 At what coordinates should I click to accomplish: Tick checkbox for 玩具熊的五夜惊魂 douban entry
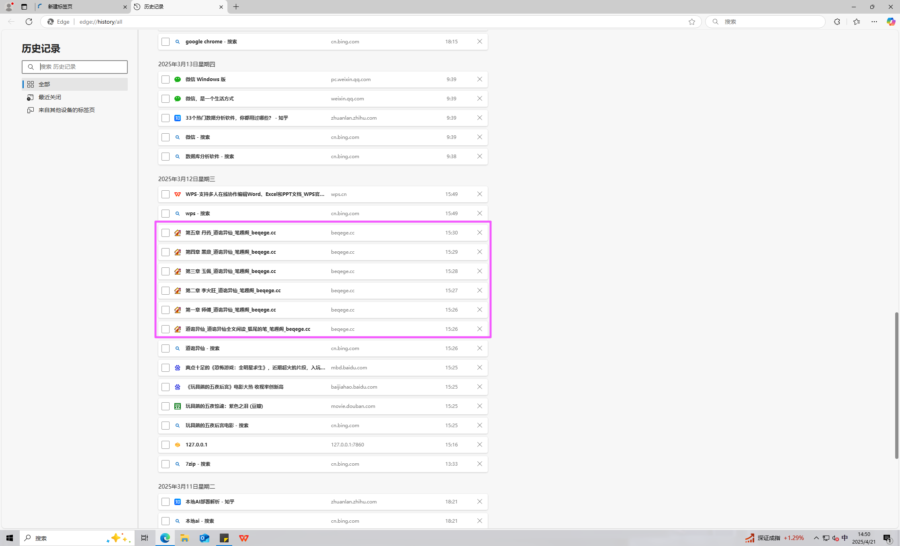coord(166,406)
